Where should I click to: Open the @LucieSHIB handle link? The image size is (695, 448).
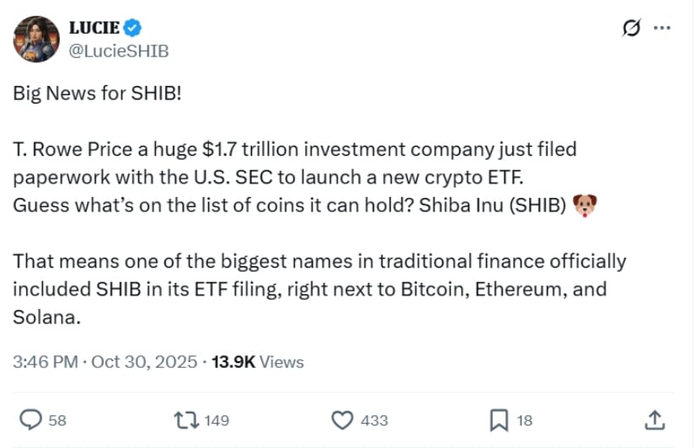click(119, 51)
